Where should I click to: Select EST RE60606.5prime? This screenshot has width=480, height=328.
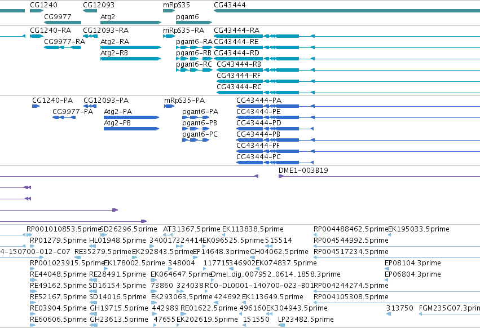[x=33, y=325]
